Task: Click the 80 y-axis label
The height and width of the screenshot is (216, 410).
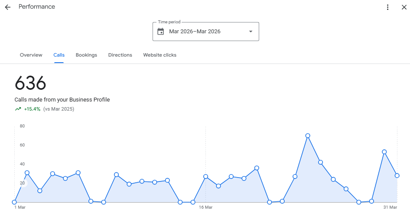Action: [22, 126]
